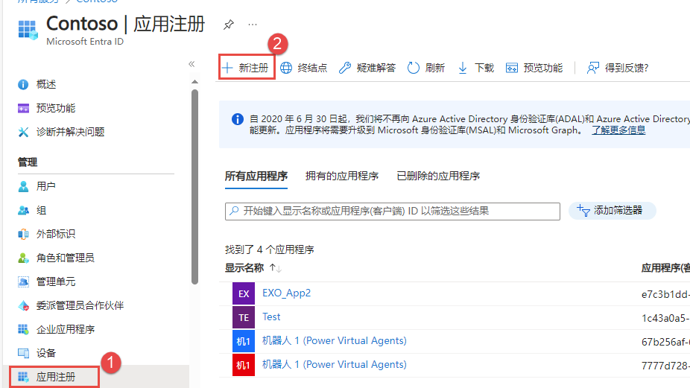Switch to 所有应用程序 tab
The width and height of the screenshot is (690, 388).
click(x=256, y=176)
